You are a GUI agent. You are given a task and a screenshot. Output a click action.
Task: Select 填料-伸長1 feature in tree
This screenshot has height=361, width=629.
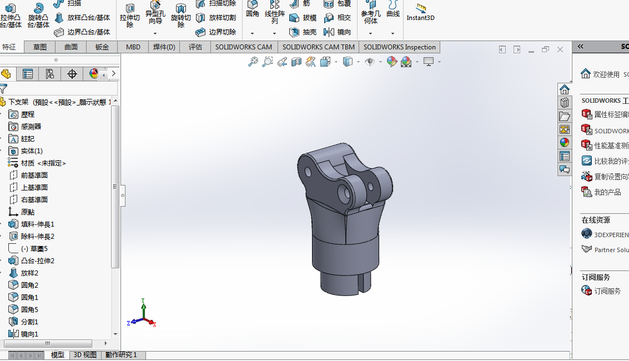pos(31,224)
